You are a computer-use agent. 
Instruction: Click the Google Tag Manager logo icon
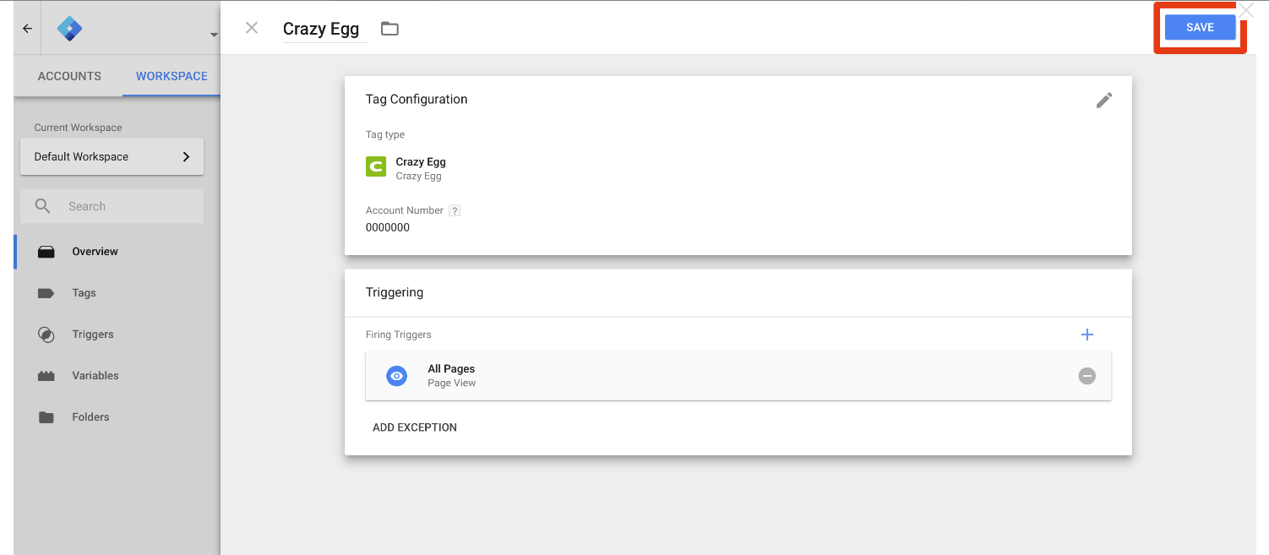[x=69, y=29]
